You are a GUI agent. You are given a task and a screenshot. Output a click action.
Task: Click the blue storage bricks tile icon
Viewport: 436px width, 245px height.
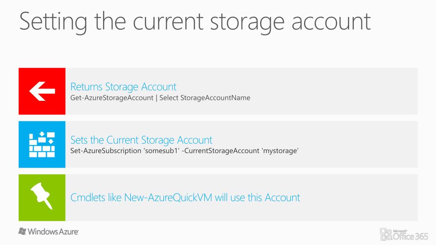point(42,145)
